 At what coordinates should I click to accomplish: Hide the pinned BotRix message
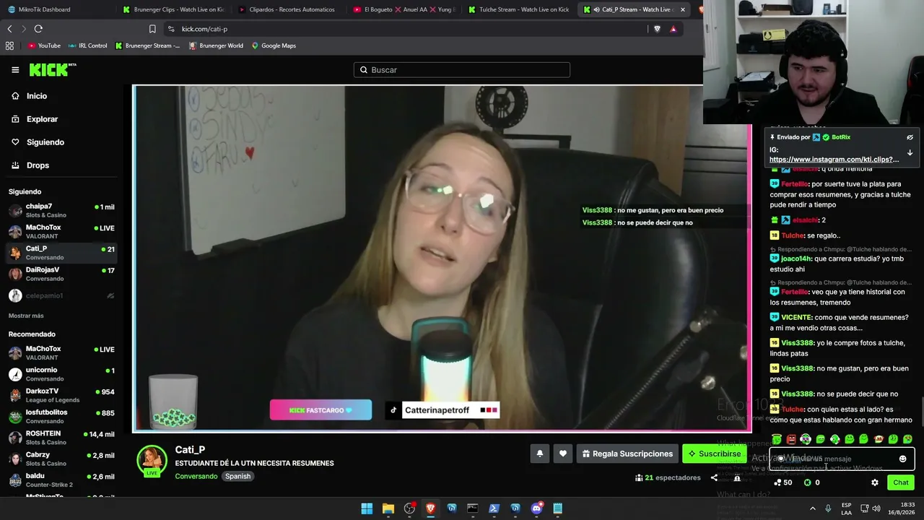tap(910, 137)
